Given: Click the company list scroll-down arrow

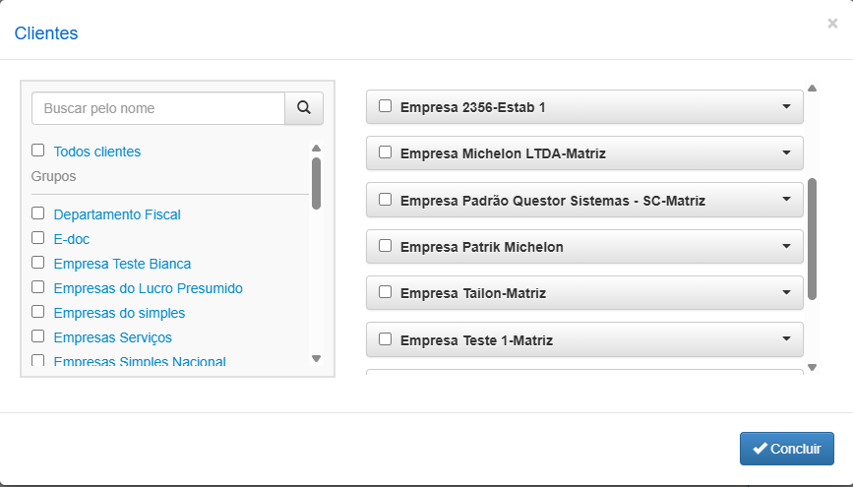Looking at the screenshot, I should coord(812,368).
